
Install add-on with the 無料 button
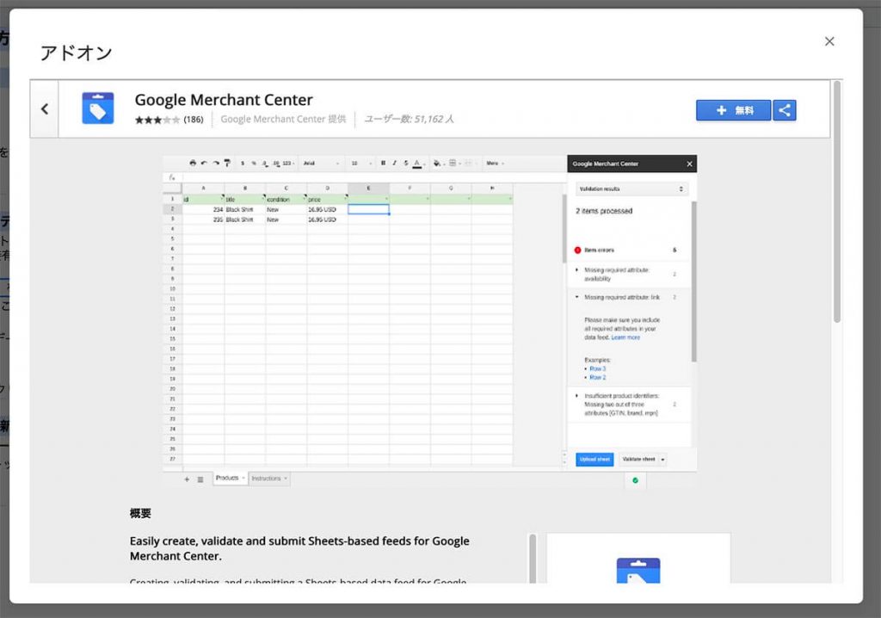coord(733,110)
